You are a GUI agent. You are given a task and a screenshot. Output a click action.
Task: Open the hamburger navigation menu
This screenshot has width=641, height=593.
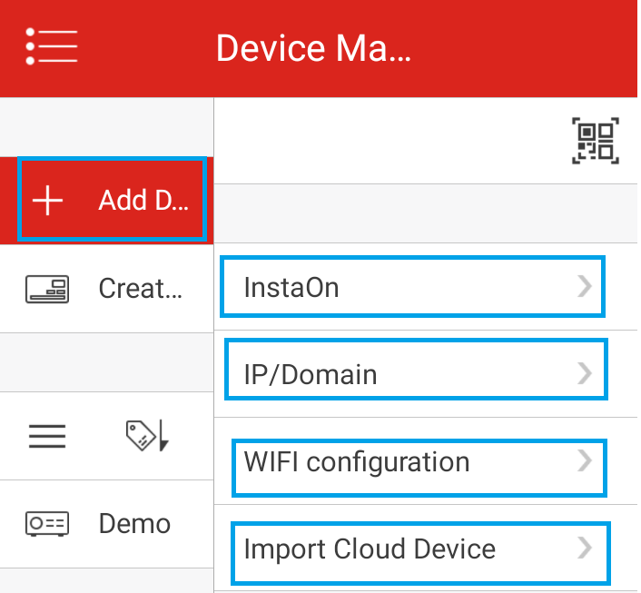[x=52, y=46]
